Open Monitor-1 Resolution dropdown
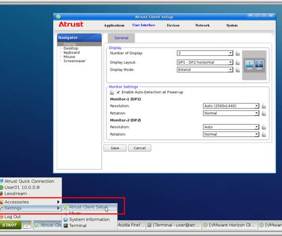The height and width of the screenshot is (236, 282). (x=231, y=106)
